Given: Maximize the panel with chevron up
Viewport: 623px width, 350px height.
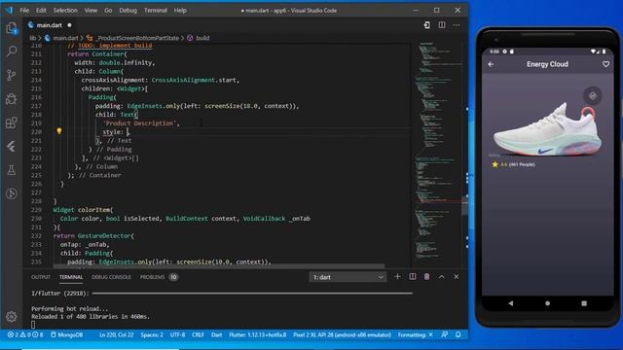Looking at the screenshot, I should pos(441,276).
